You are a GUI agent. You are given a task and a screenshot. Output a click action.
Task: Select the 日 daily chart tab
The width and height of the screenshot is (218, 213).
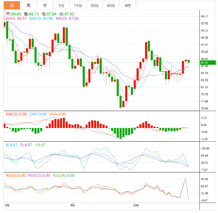12,5
